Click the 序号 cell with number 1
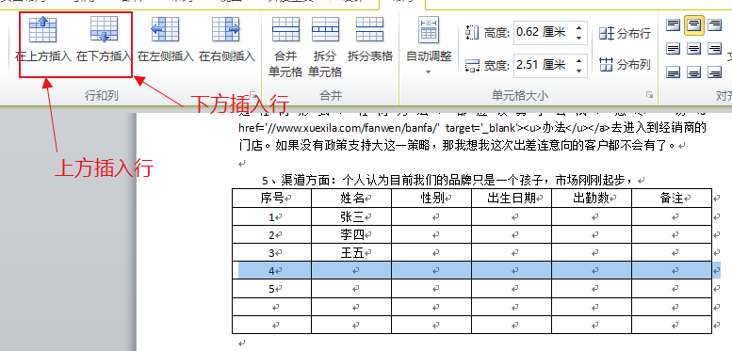This screenshot has height=351, width=732. coord(271,216)
